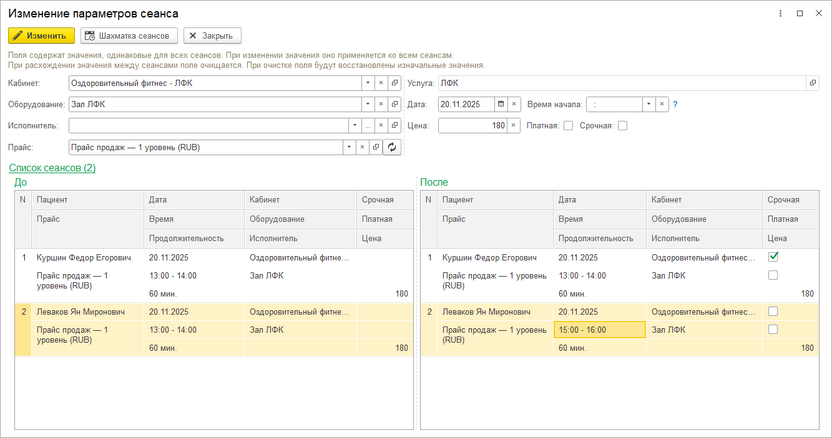
Task: Open the Оборудование record via its open-form icon
Action: (394, 104)
